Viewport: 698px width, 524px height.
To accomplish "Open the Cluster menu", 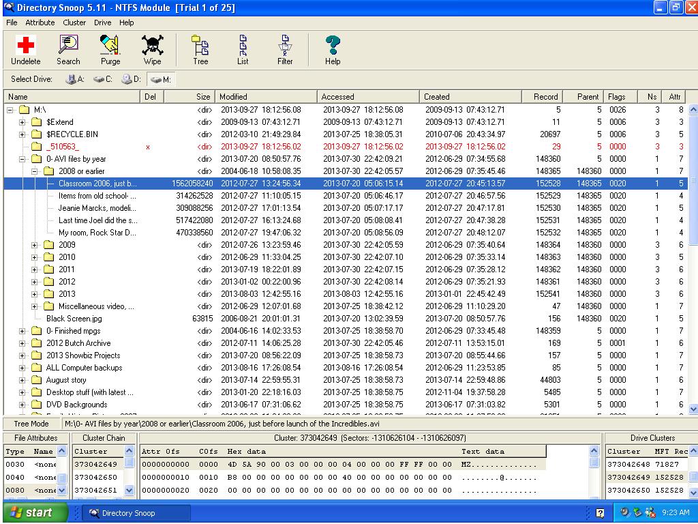I will click(x=74, y=23).
